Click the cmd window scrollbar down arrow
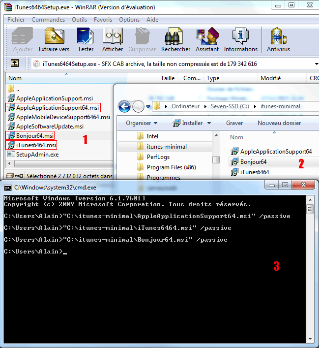This screenshot has width=319, height=348. coord(310,339)
